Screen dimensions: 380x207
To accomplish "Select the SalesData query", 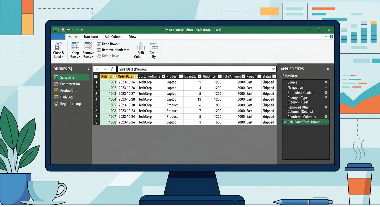I will click(x=71, y=77).
